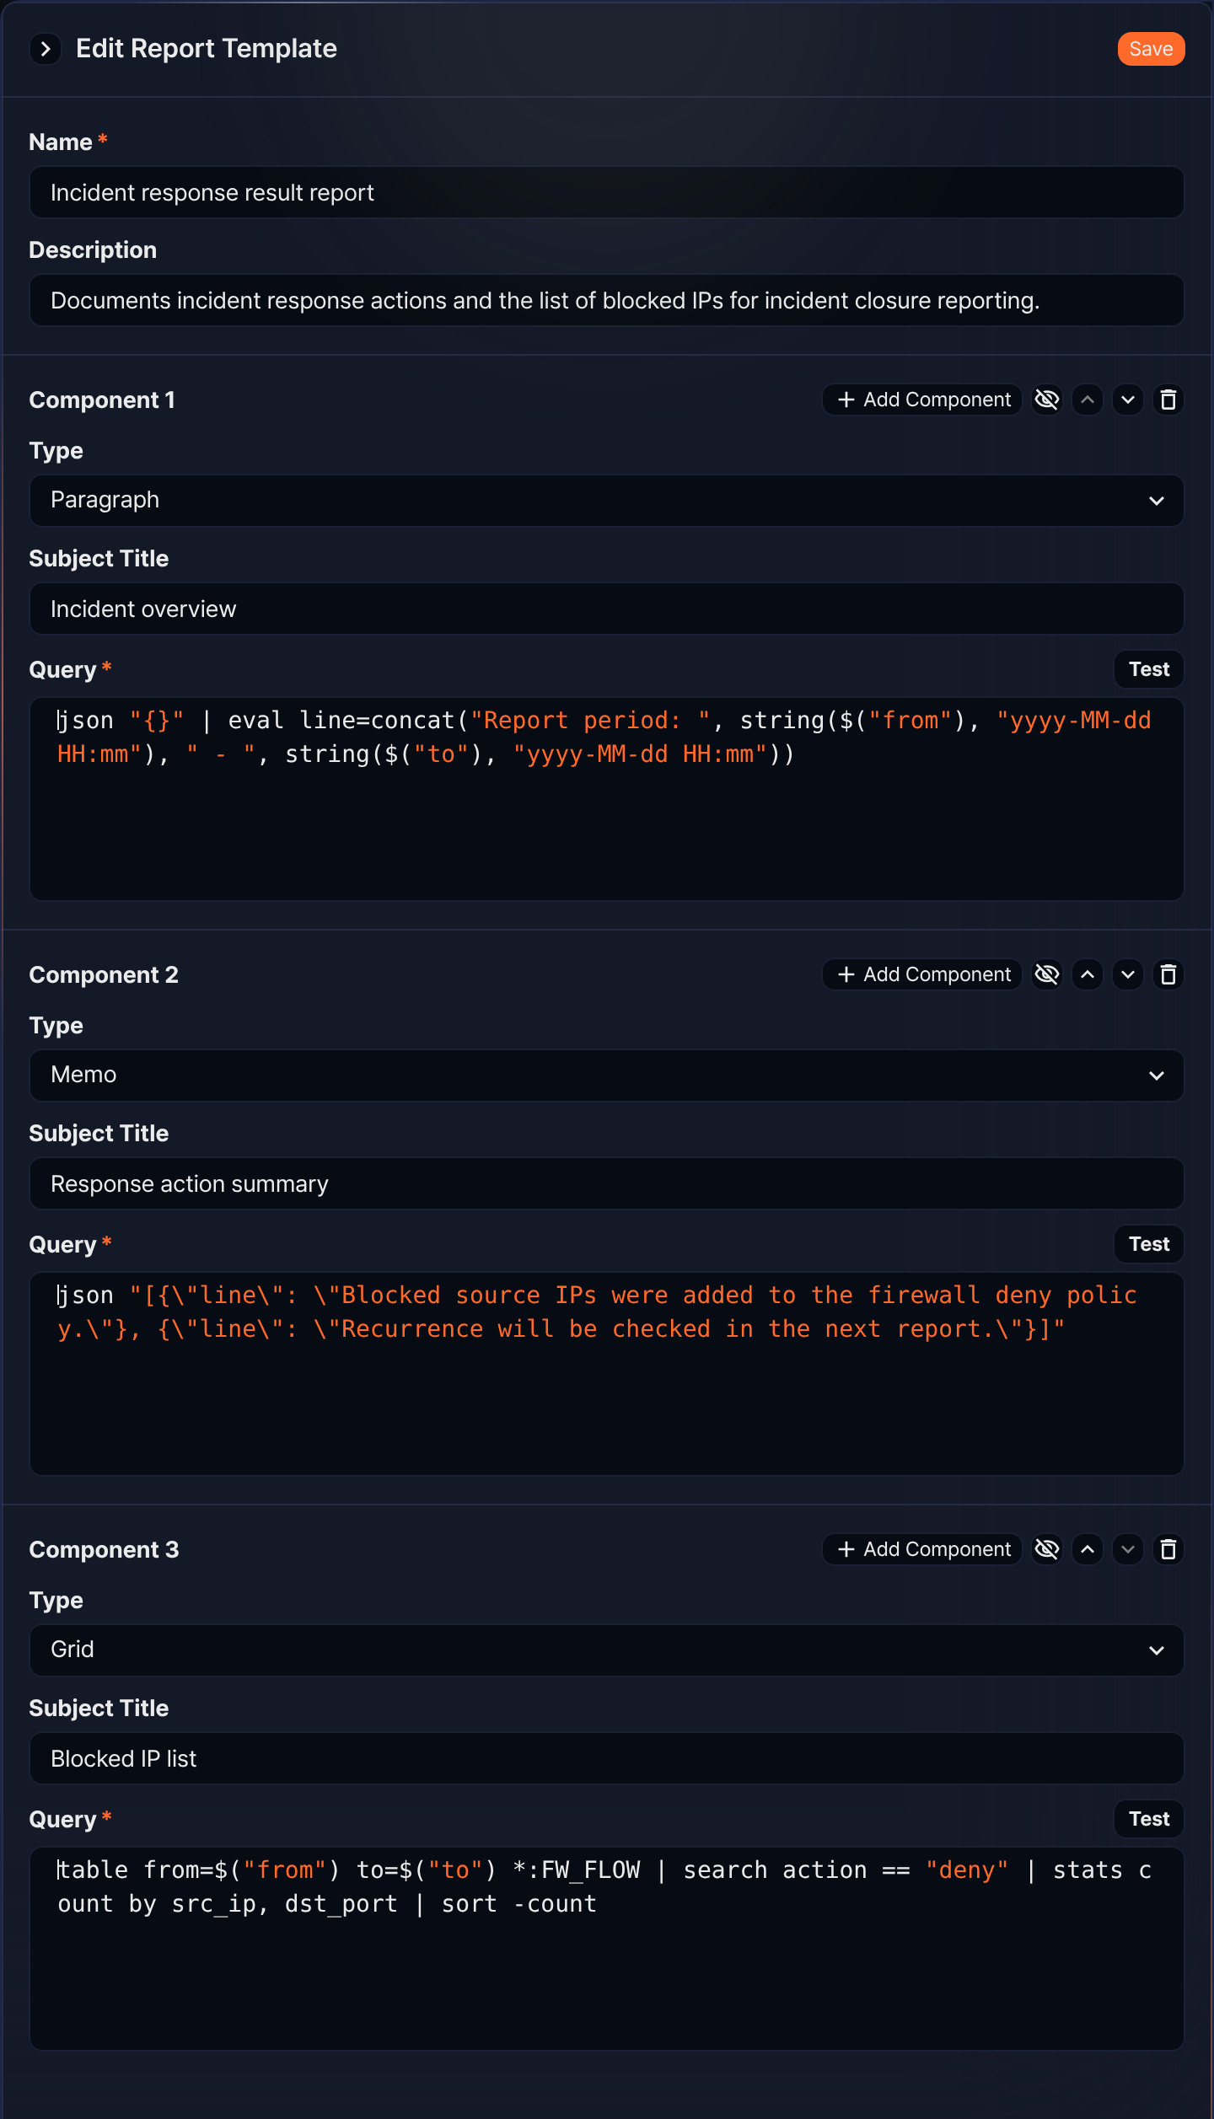Focus the Component 1 query editor
1214x2119 pixels.
click(607, 799)
